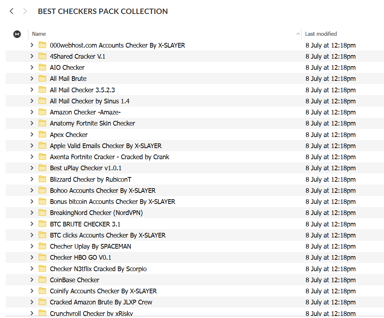
Task: Click the CoinBase Checker folder icon
Action: pyautogui.click(x=42, y=280)
